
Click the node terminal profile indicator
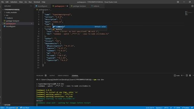pos(177,75)
